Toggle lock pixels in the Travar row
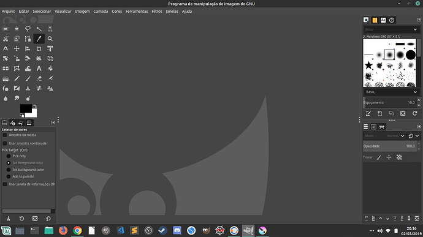 (379, 157)
